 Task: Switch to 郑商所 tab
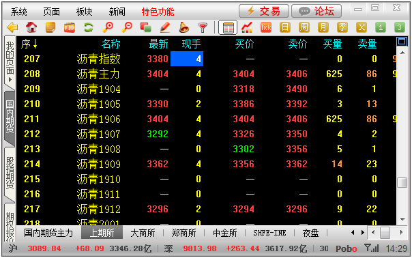point(183,233)
